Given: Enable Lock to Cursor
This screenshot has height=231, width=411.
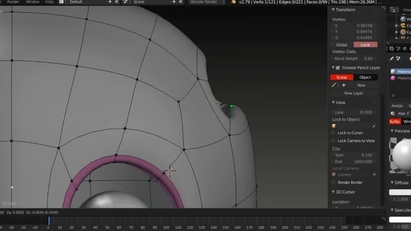Looking at the screenshot, I should 333,133.
